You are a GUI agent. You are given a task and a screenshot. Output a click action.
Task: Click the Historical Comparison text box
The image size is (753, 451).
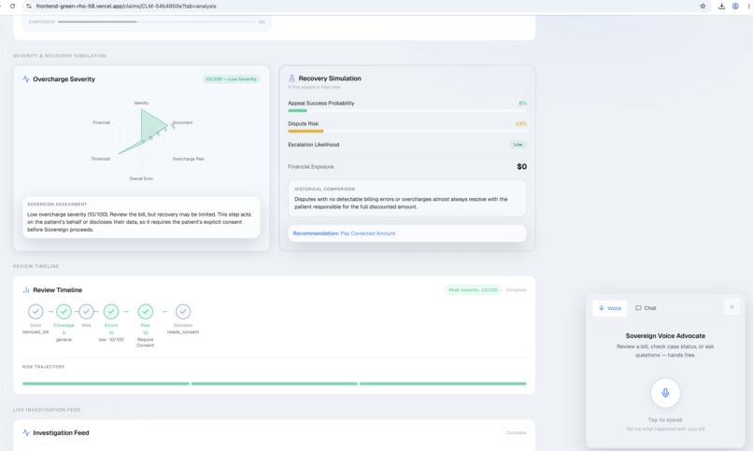[407, 198]
